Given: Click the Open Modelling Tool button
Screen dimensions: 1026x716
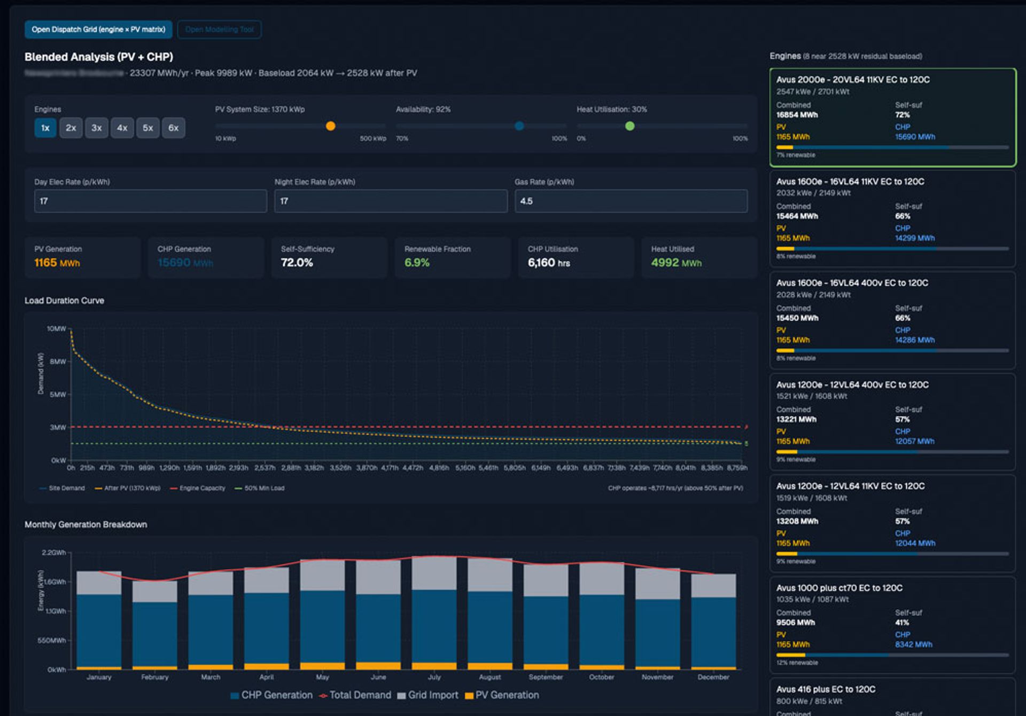Looking at the screenshot, I should [219, 29].
